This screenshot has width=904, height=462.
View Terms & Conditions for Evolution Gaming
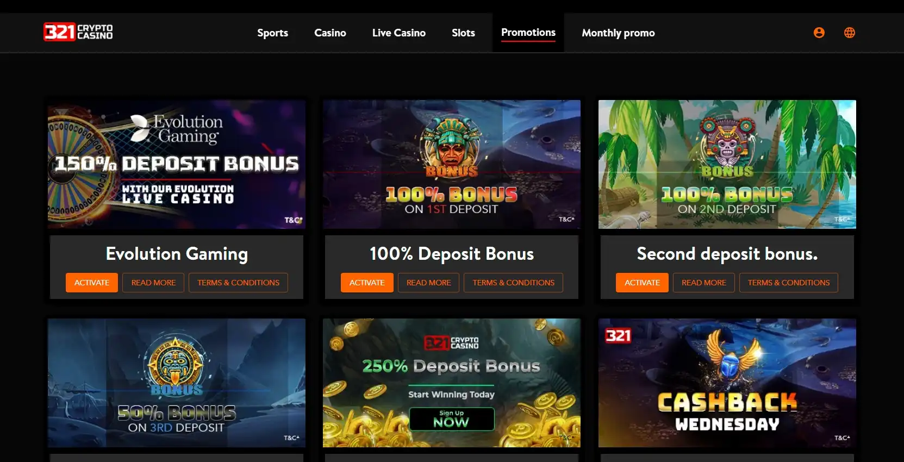click(x=238, y=283)
